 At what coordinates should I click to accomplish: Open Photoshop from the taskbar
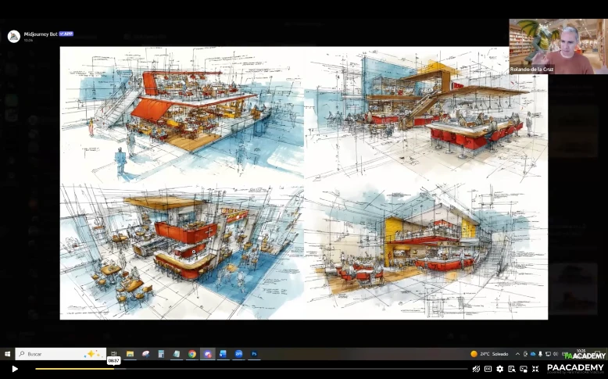click(254, 354)
